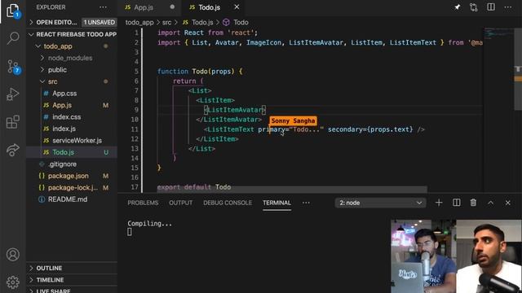Click todo_app in the breadcrumb
522x293 pixels.
click(139, 22)
